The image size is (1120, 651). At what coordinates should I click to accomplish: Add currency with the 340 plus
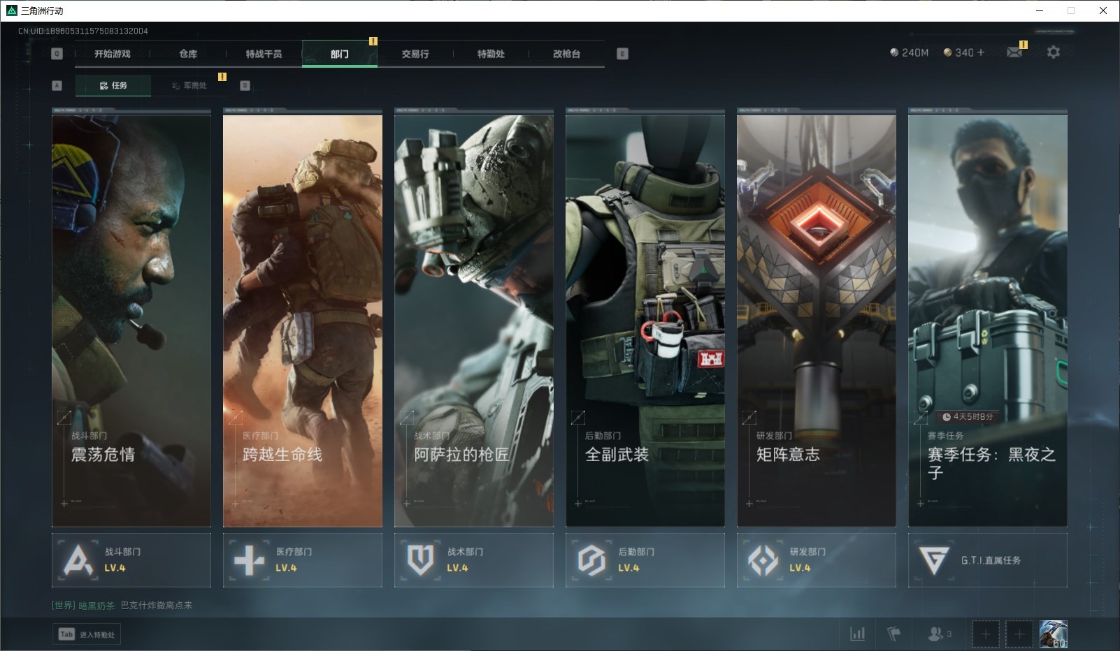[981, 52]
